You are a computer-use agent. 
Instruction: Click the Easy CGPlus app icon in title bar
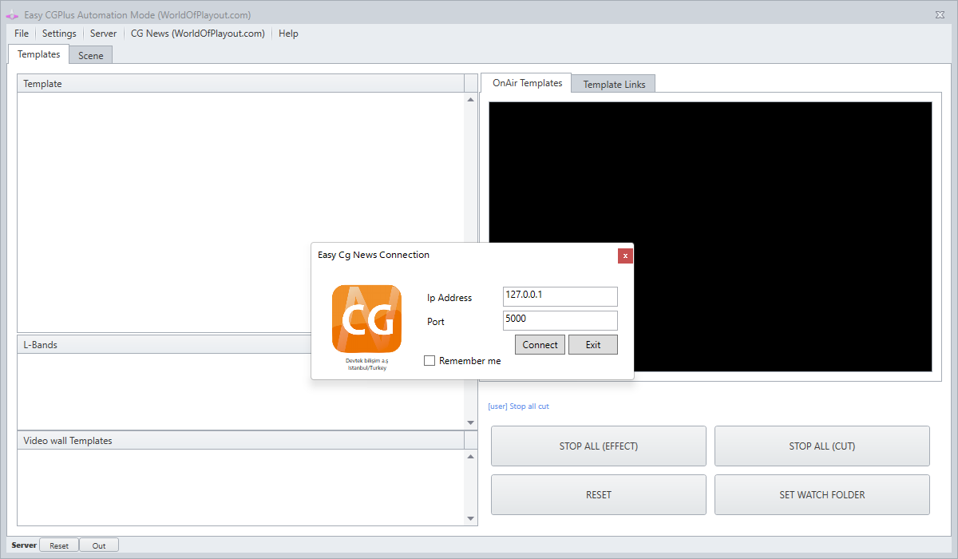[x=12, y=15]
